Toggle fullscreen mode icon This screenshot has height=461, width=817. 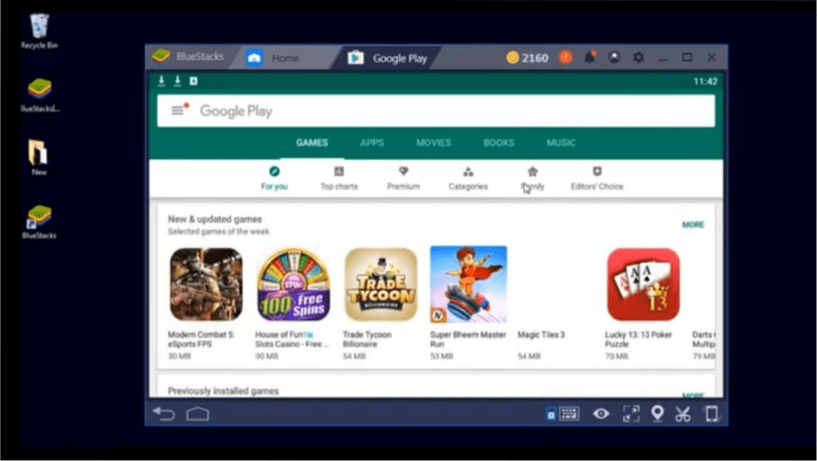631,414
